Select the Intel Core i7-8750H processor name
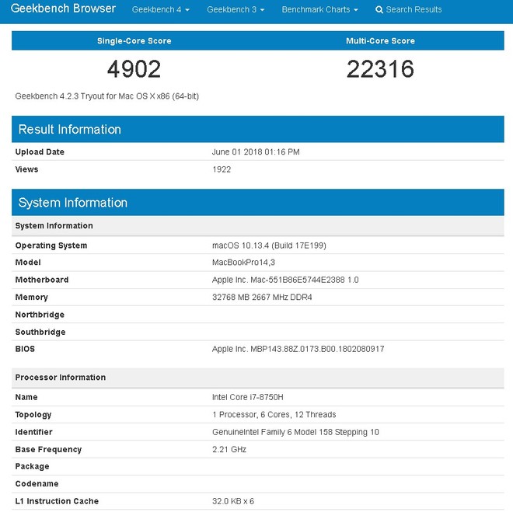The height and width of the screenshot is (512, 513). [x=248, y=397]
